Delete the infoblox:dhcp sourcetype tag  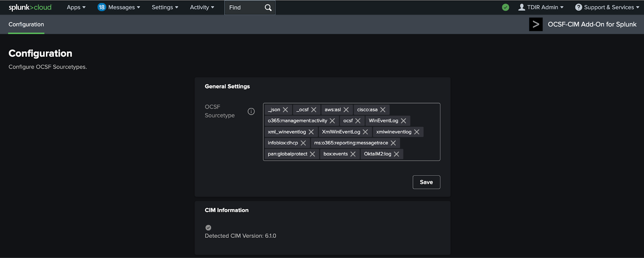(303, 143)
